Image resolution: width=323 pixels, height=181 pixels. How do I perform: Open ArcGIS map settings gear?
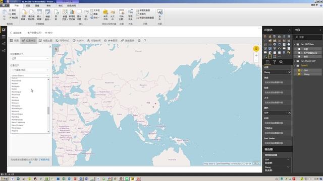click(x=139, y=40)
